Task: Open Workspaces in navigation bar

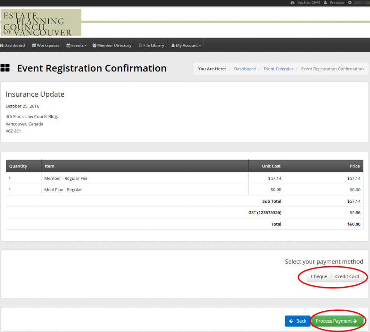Action: (x=46, y=45)
